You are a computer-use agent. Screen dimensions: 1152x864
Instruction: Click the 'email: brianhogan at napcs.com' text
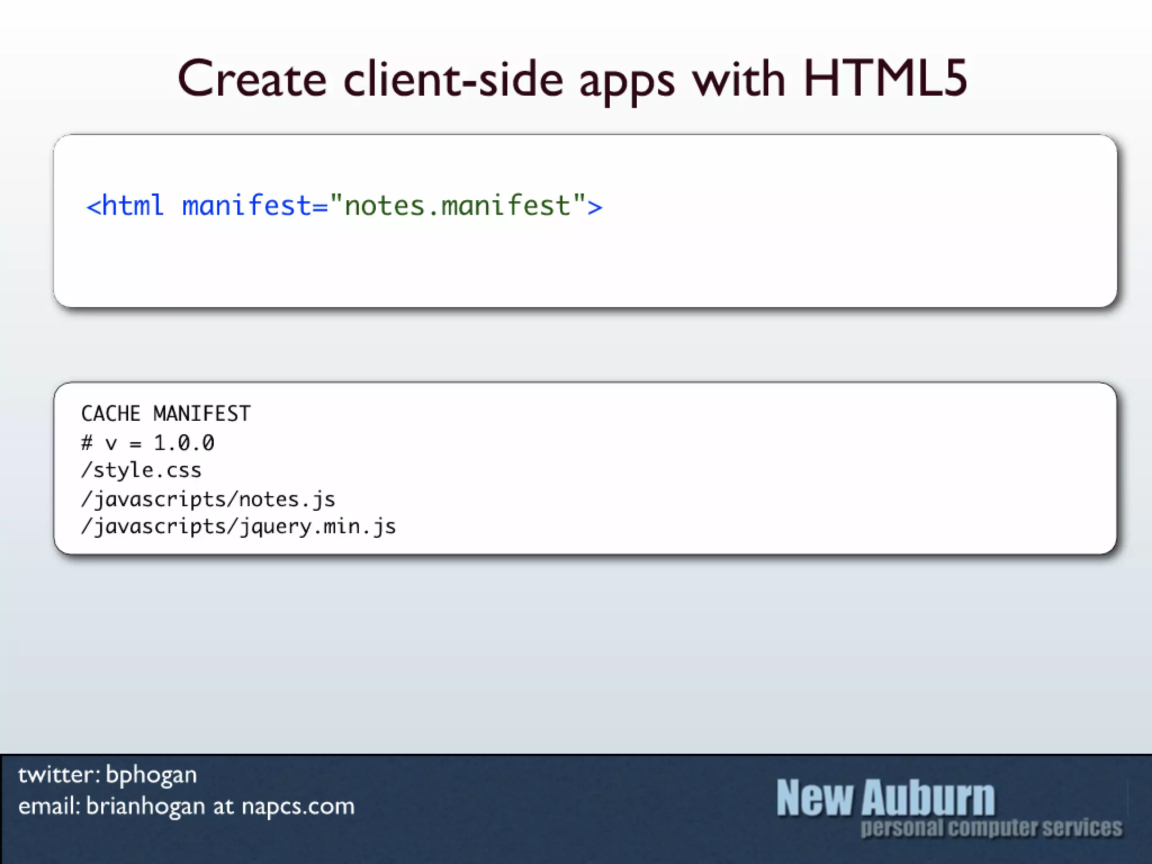[x=186, y=807]
